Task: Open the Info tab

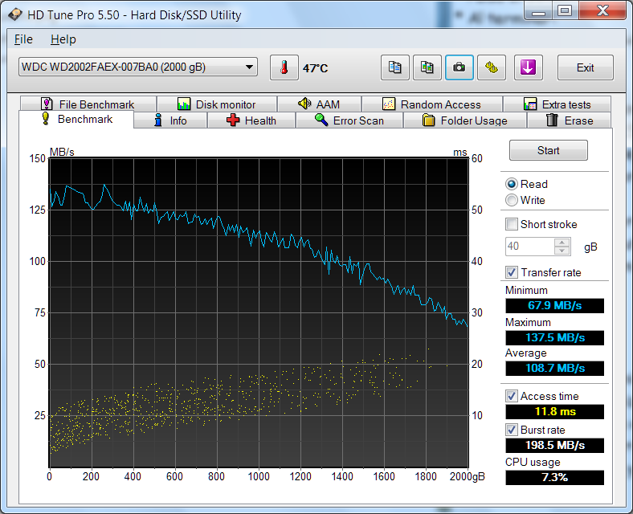Action: [x=170, y=120]
